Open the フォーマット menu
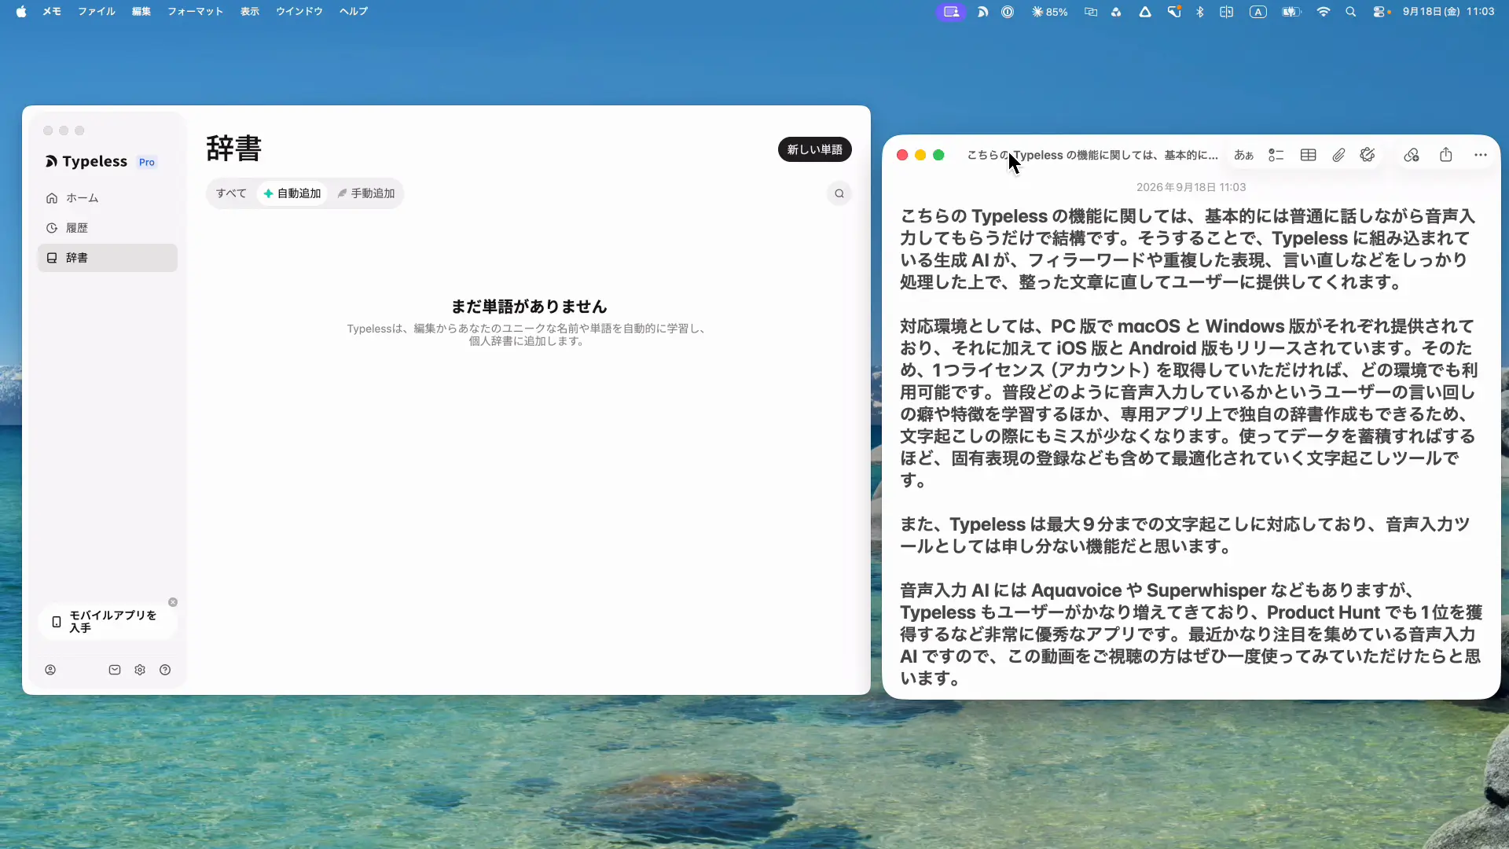 (x=196, y=12)
